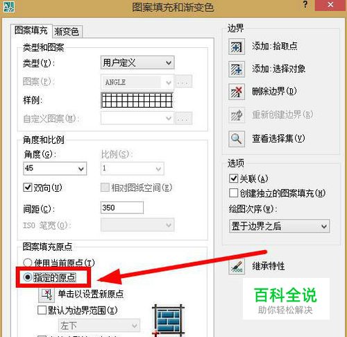
Task: Enable 创建独立的图案填充 checkbox
Action: 233,192
